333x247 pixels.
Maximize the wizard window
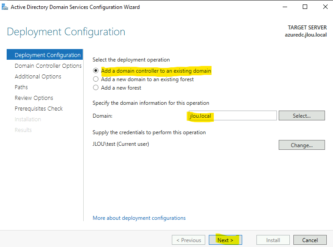tap(305, 7)
